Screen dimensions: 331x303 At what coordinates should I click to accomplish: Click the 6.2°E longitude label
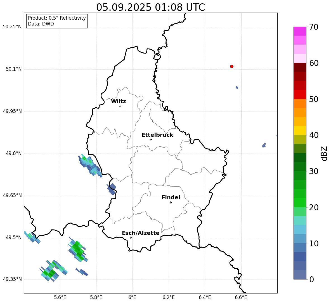169,298
